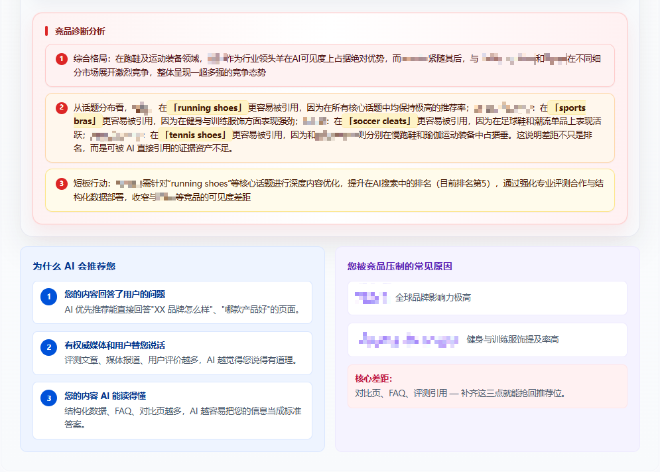The height and width of the screenshot is (472, 660).
Task: Click the 短板行动 recommendation paragraph
Action: [338, 190]
